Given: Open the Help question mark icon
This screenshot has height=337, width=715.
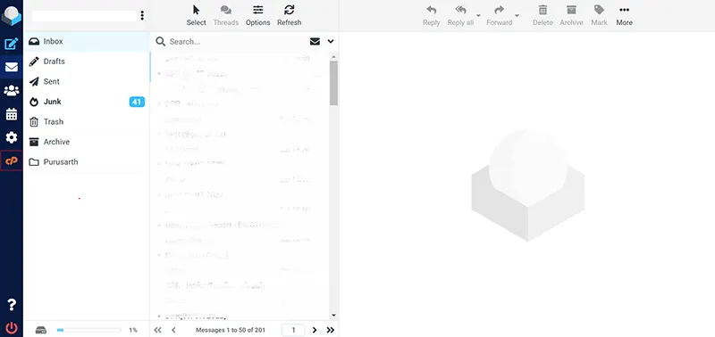Looking at the screenshot, I should pyautogui.click(x=12, y=305).
